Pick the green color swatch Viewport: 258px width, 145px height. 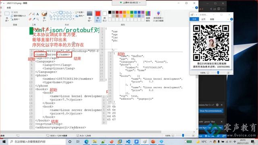pos(132,12)
